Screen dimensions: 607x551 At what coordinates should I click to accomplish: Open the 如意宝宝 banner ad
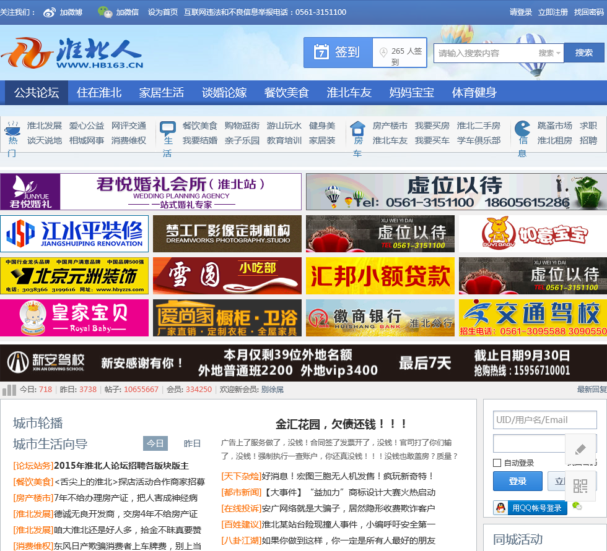(x=533, y=234)
